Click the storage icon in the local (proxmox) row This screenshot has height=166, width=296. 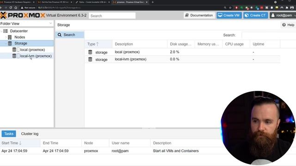pos(90,52)
